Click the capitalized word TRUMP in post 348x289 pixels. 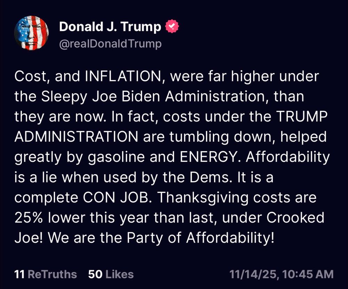pyautogui.click(x=302, y=117)
